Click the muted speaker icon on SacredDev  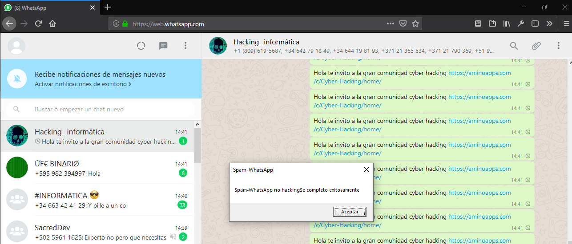(173, 237)
